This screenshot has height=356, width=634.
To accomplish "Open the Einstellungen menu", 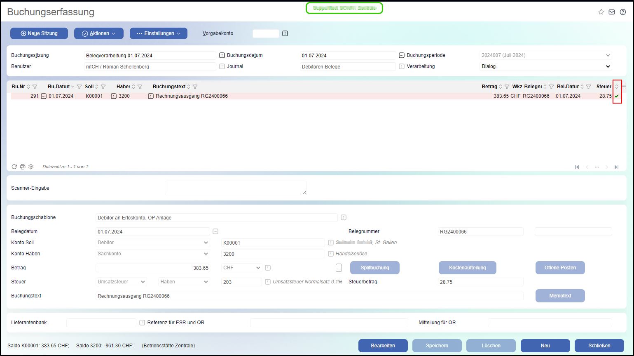I will click(x=159, y=33).
